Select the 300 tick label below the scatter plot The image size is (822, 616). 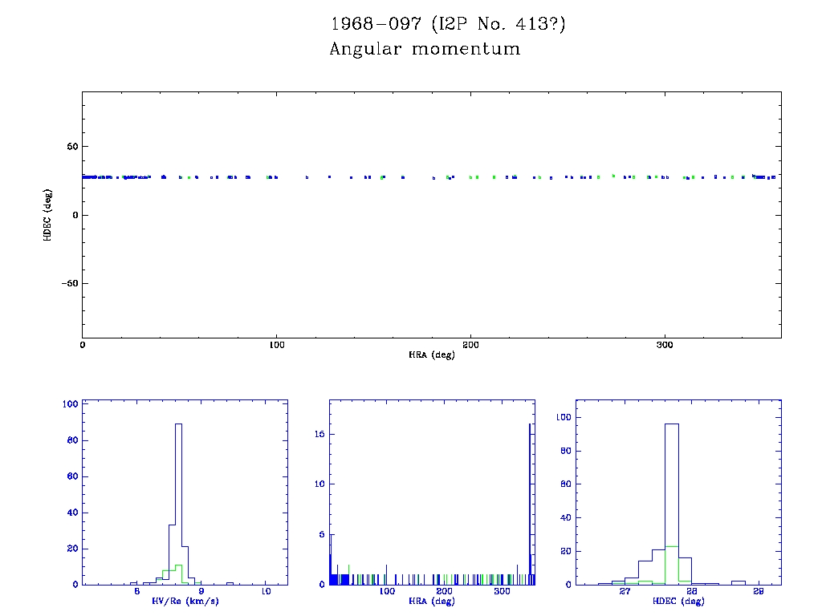click(664, 345)
